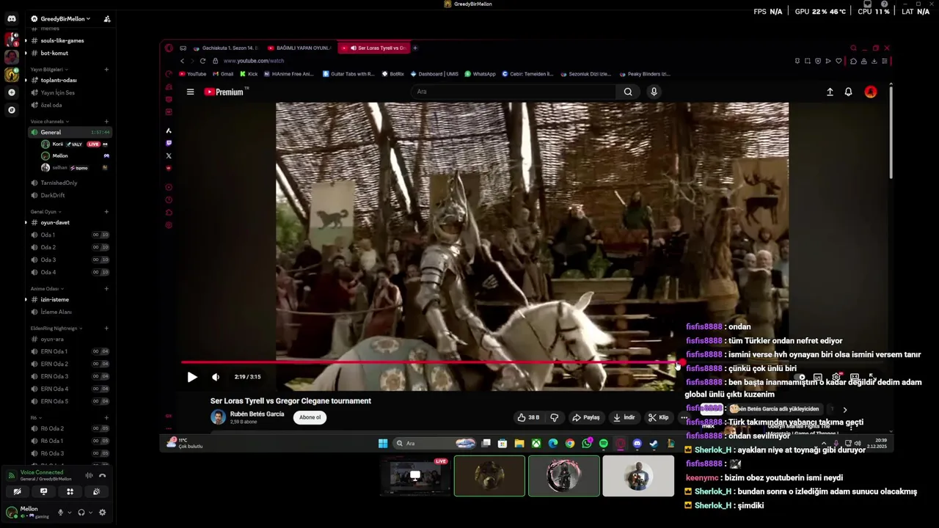Reload the YouTube page
This screenshot has width=939, height=528.
pos(202,61)
